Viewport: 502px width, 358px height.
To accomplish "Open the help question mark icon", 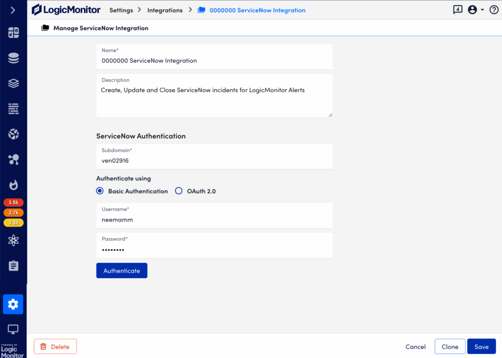I will [494, 10].
